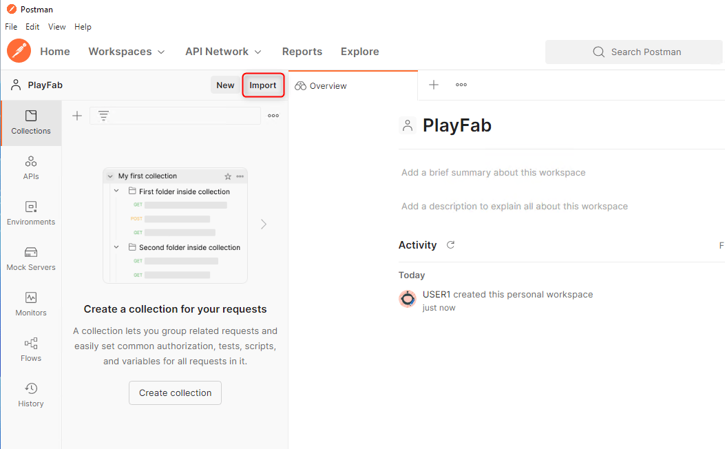Open the Environments sidebar panel

click(31, 213)
